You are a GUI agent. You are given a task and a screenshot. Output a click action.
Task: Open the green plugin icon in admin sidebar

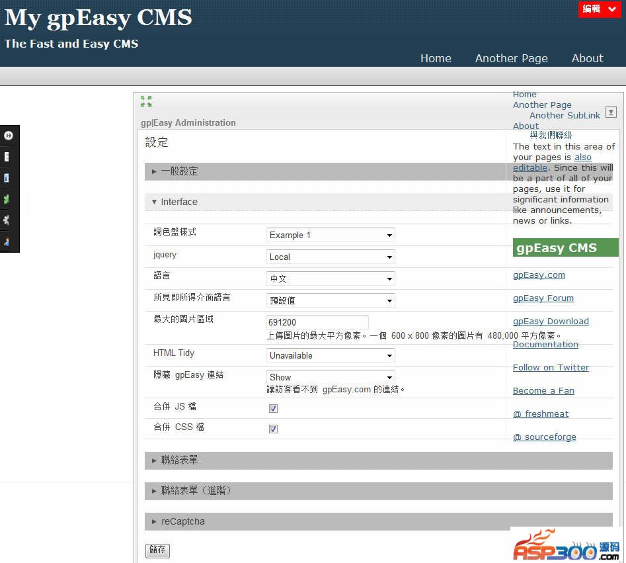pyautogui.click(x=7, y=199)
